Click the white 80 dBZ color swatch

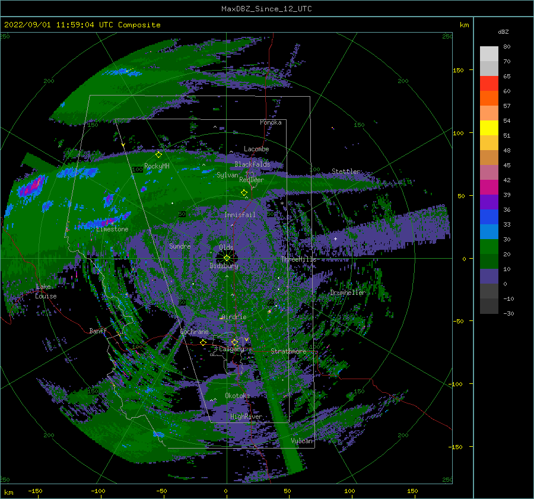(489, 54)
